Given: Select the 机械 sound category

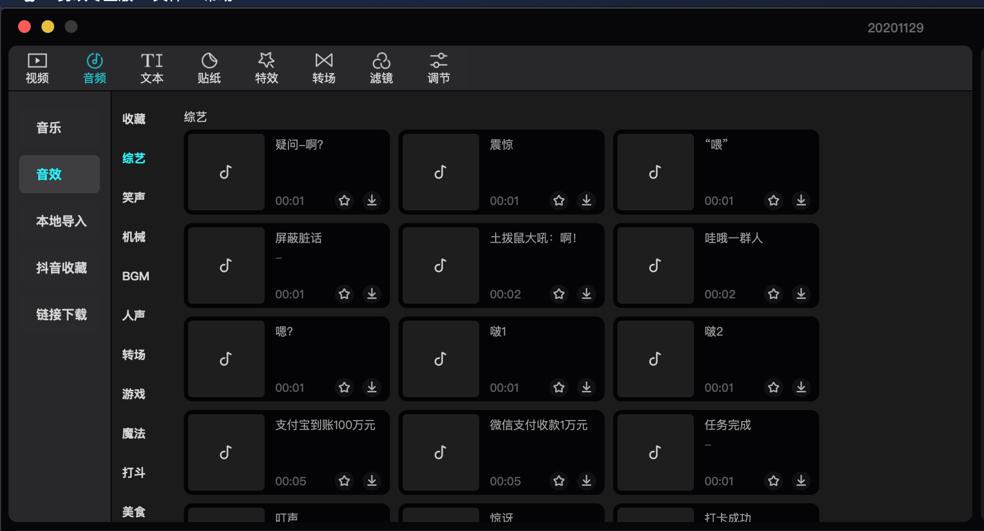Looking at the screenshot, I should pyautogui.click(x=134, y=237).
